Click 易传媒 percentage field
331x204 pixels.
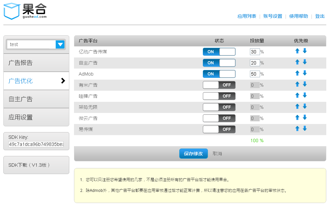[x=255, y=129]
